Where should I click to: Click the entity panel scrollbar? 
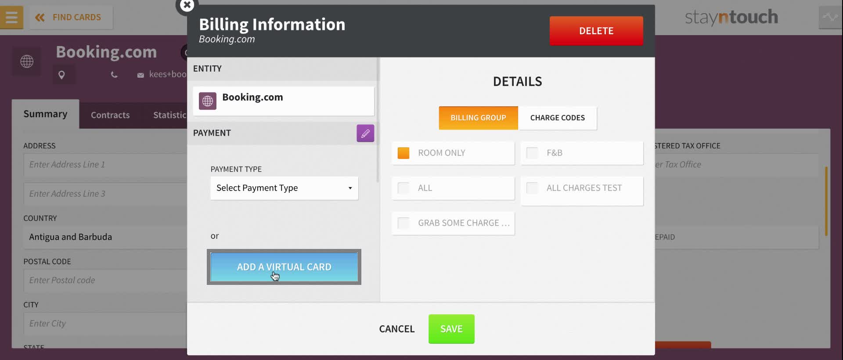[x=378, y=119]
